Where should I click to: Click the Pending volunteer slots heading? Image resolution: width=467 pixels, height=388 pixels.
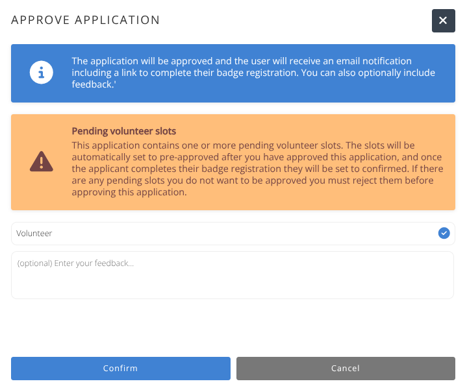click(124, 131)
